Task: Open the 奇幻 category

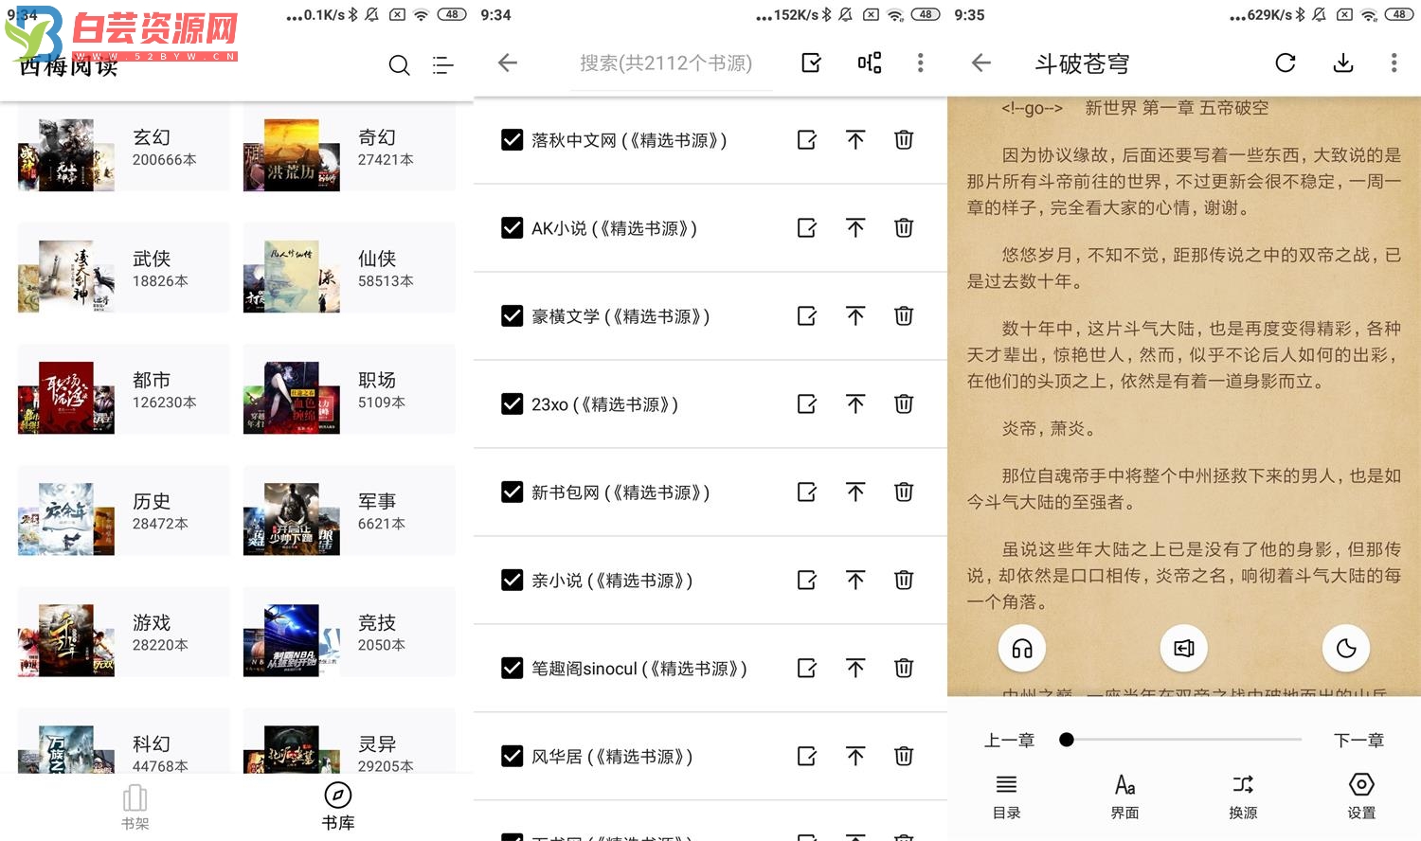Action: [x=350, y=149]
